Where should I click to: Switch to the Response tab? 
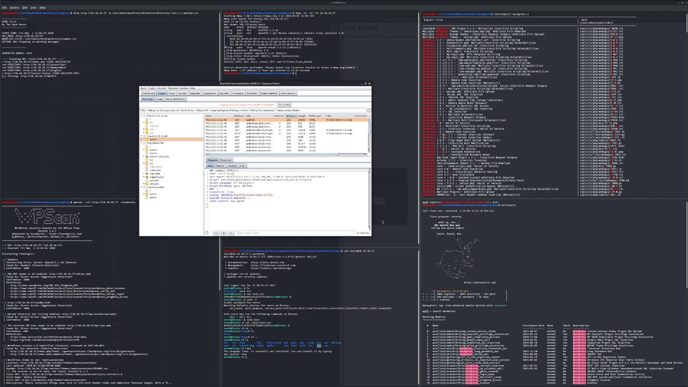click(x=226, y=160)
